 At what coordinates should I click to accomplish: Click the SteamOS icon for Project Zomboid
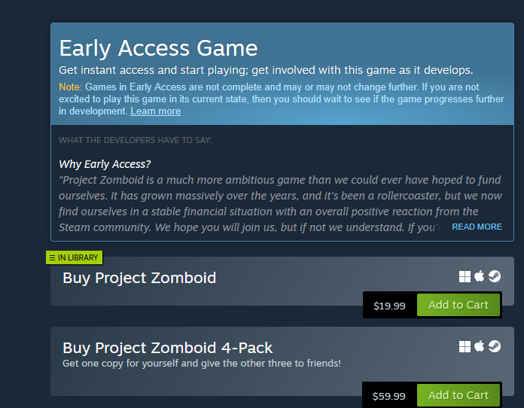(495, 276)
